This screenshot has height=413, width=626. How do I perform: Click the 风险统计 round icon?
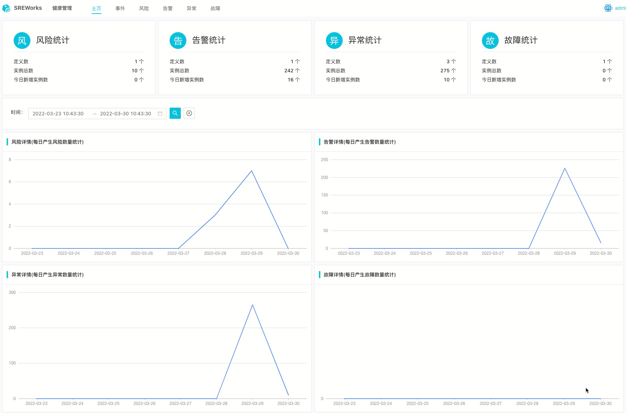22,41
